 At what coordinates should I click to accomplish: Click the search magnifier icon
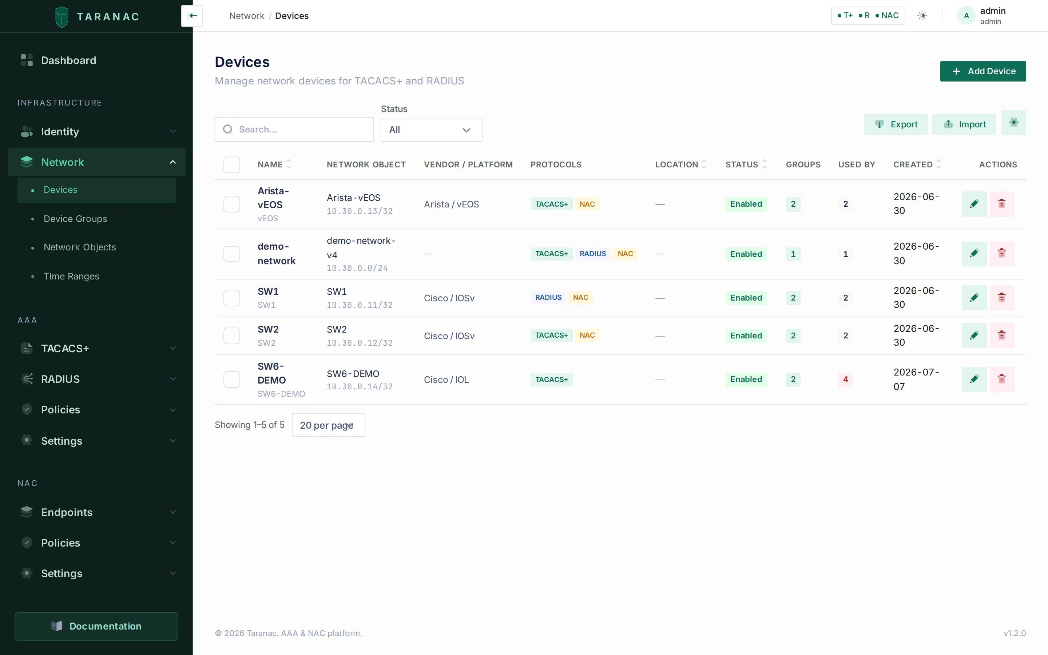click(228, 130)
